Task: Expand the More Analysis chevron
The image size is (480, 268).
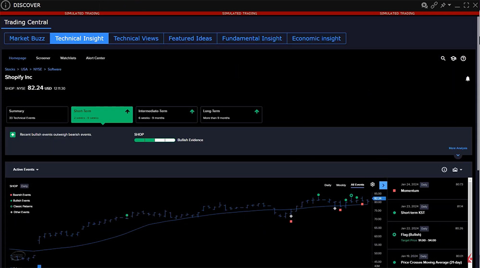Action: pyautogui.click(x=457, y=155)
